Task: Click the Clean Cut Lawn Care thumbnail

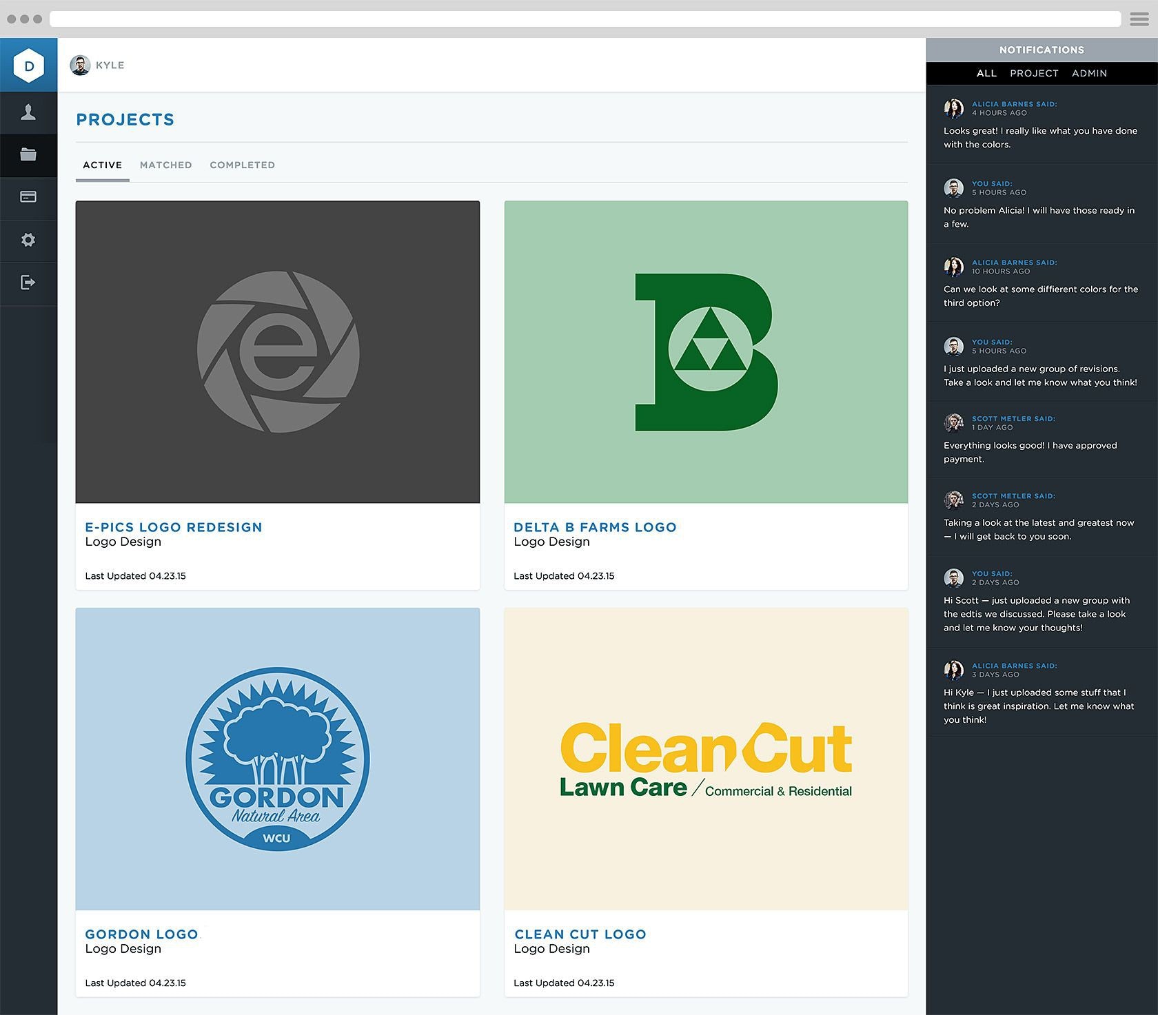Action: [706, 759]
